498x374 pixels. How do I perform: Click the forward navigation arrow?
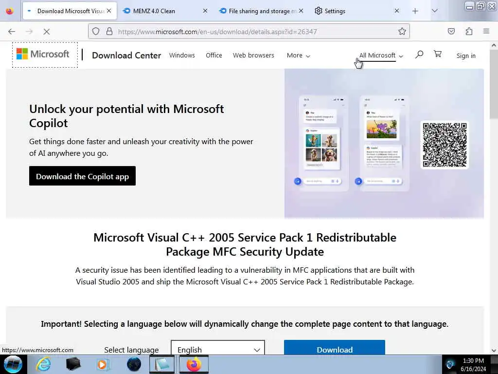[29, 32]
